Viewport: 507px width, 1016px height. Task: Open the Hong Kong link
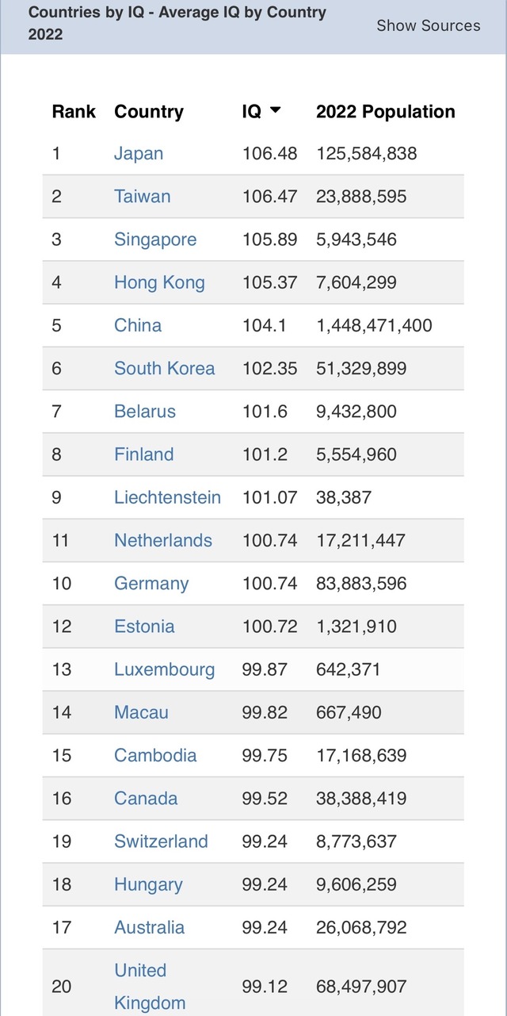[159, 282]
